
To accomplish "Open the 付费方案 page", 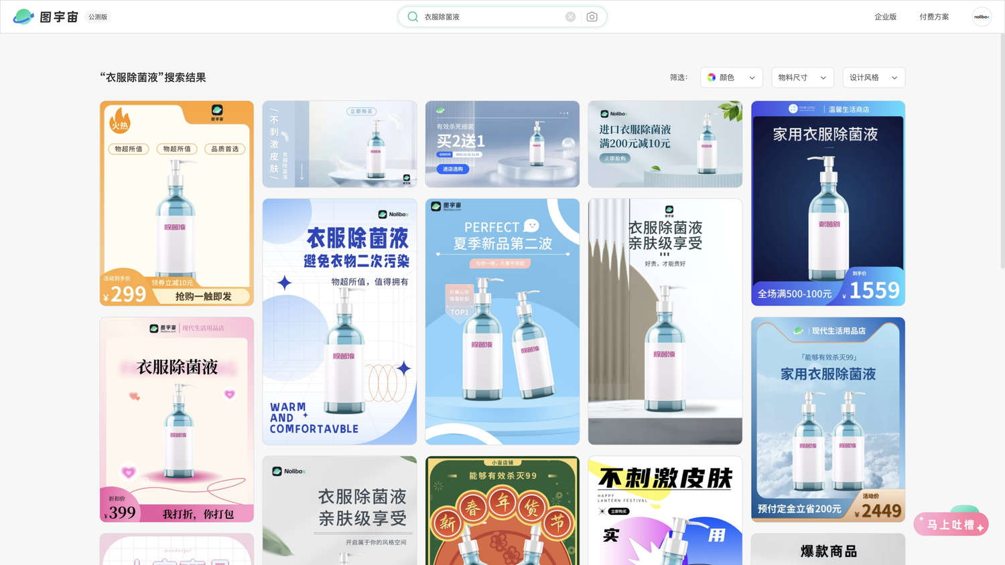I will [934, 17].
